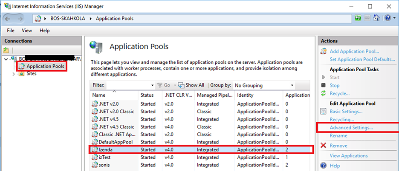This screenshot has height=171, width=399.
Task: Open the View menu
Action: coord(27,31)
